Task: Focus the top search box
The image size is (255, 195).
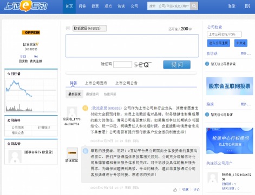Action: 169,6
